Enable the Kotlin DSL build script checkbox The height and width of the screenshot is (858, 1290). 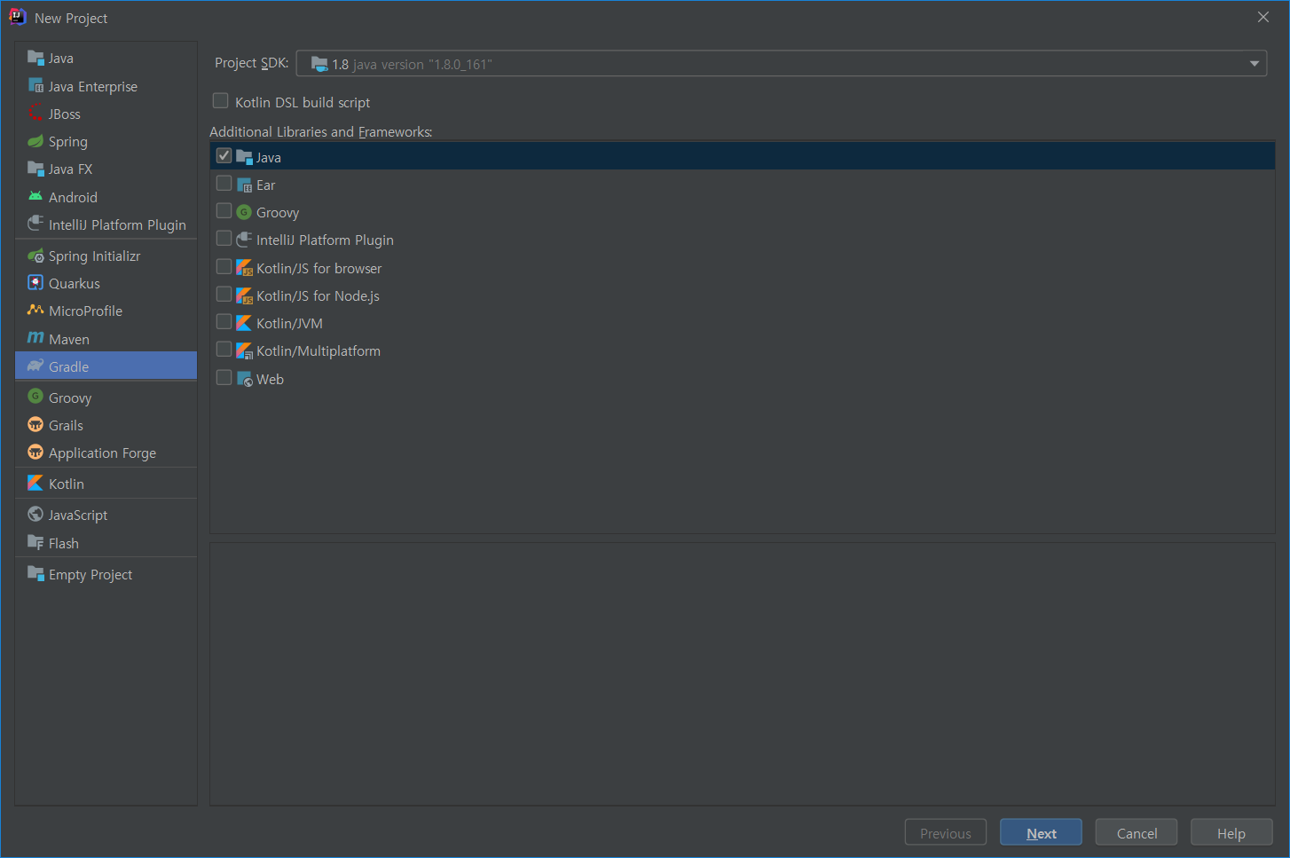pyautogui.click(x=221, y=101)
